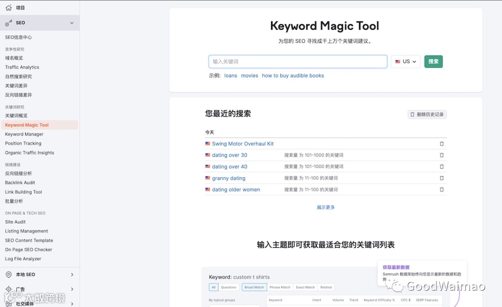Image resolution: width=502 pixels, height=307 pixels.
Task: Open Backlink Audit in the sidebar
Action: click(20, 183)
